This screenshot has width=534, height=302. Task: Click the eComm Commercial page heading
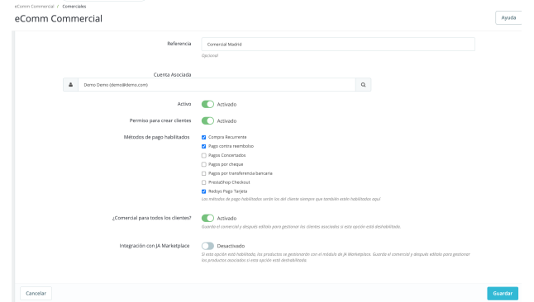[58, 19]
